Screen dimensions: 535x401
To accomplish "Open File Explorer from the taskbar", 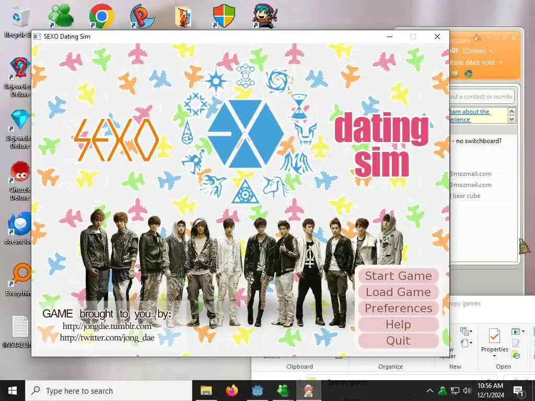I will (x=206, y=391).
